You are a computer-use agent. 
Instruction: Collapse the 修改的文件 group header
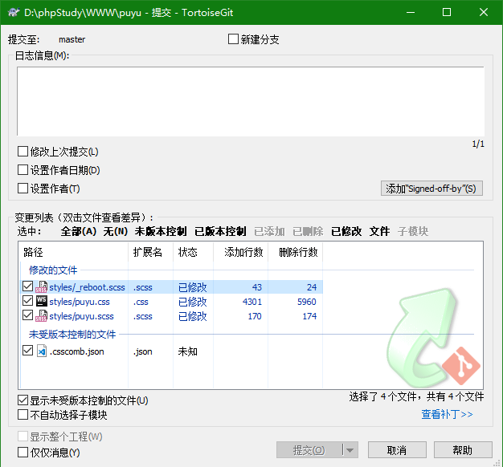coord(53,270)
